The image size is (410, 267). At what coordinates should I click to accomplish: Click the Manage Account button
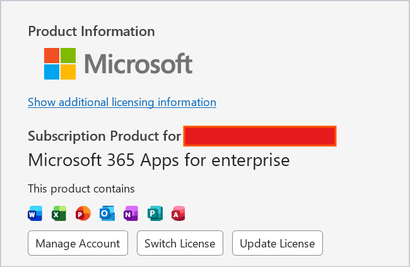click(78, 243)
